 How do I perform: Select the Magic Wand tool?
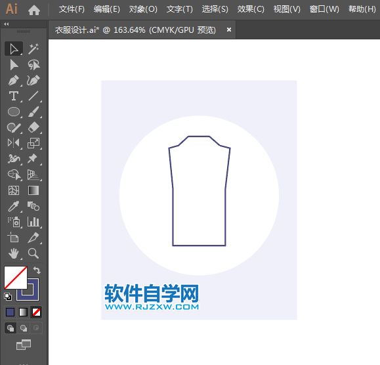[33, 49]
